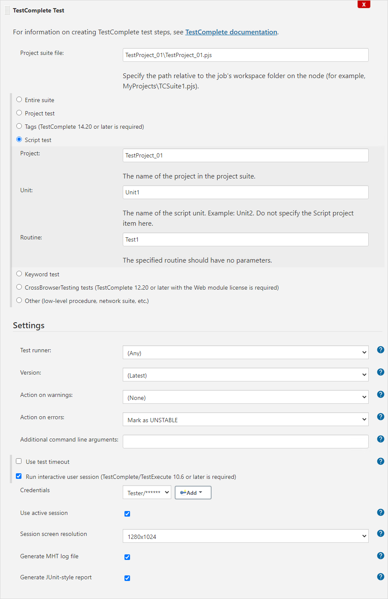Expand the Test runner dropdown
The width and height of the screenshot is (388, 599).
coord(246,353)
